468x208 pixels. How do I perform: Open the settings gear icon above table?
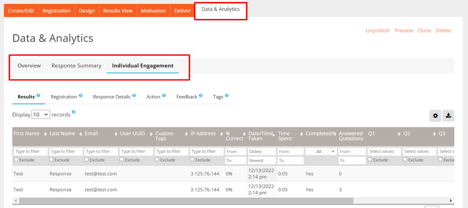(x=435, y=116)
